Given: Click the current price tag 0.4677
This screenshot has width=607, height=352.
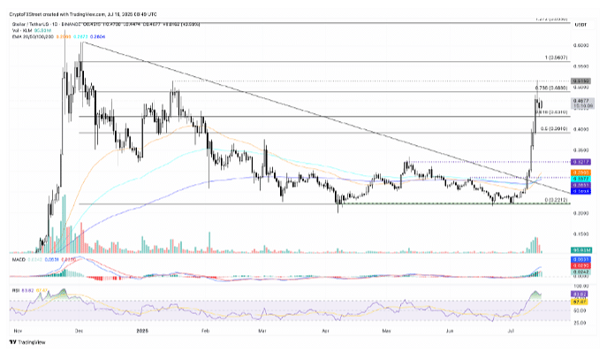Looking at the screenshot, I should click(582, 103).
